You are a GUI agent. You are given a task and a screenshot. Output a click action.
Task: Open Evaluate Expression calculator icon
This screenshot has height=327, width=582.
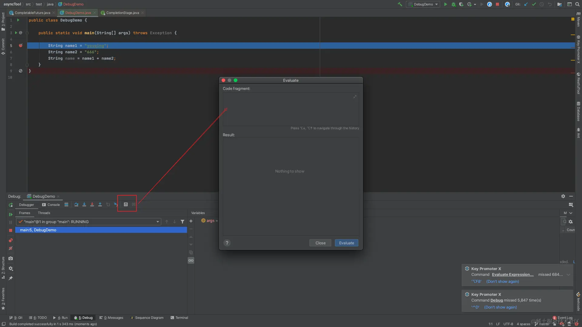pyautogui.click(x=126, y=205)
